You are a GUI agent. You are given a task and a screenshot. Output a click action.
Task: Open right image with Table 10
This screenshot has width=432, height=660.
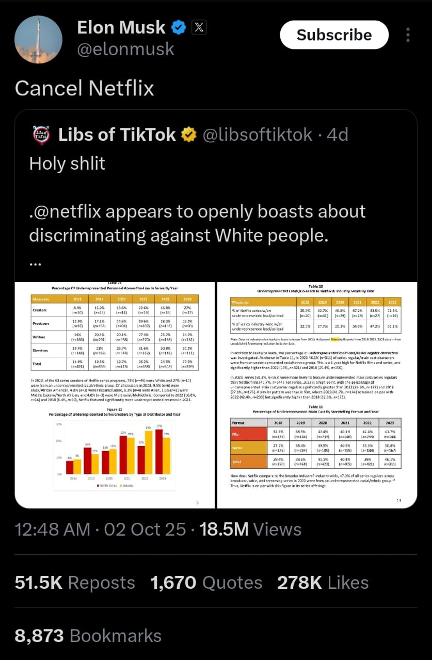(317, 394)
